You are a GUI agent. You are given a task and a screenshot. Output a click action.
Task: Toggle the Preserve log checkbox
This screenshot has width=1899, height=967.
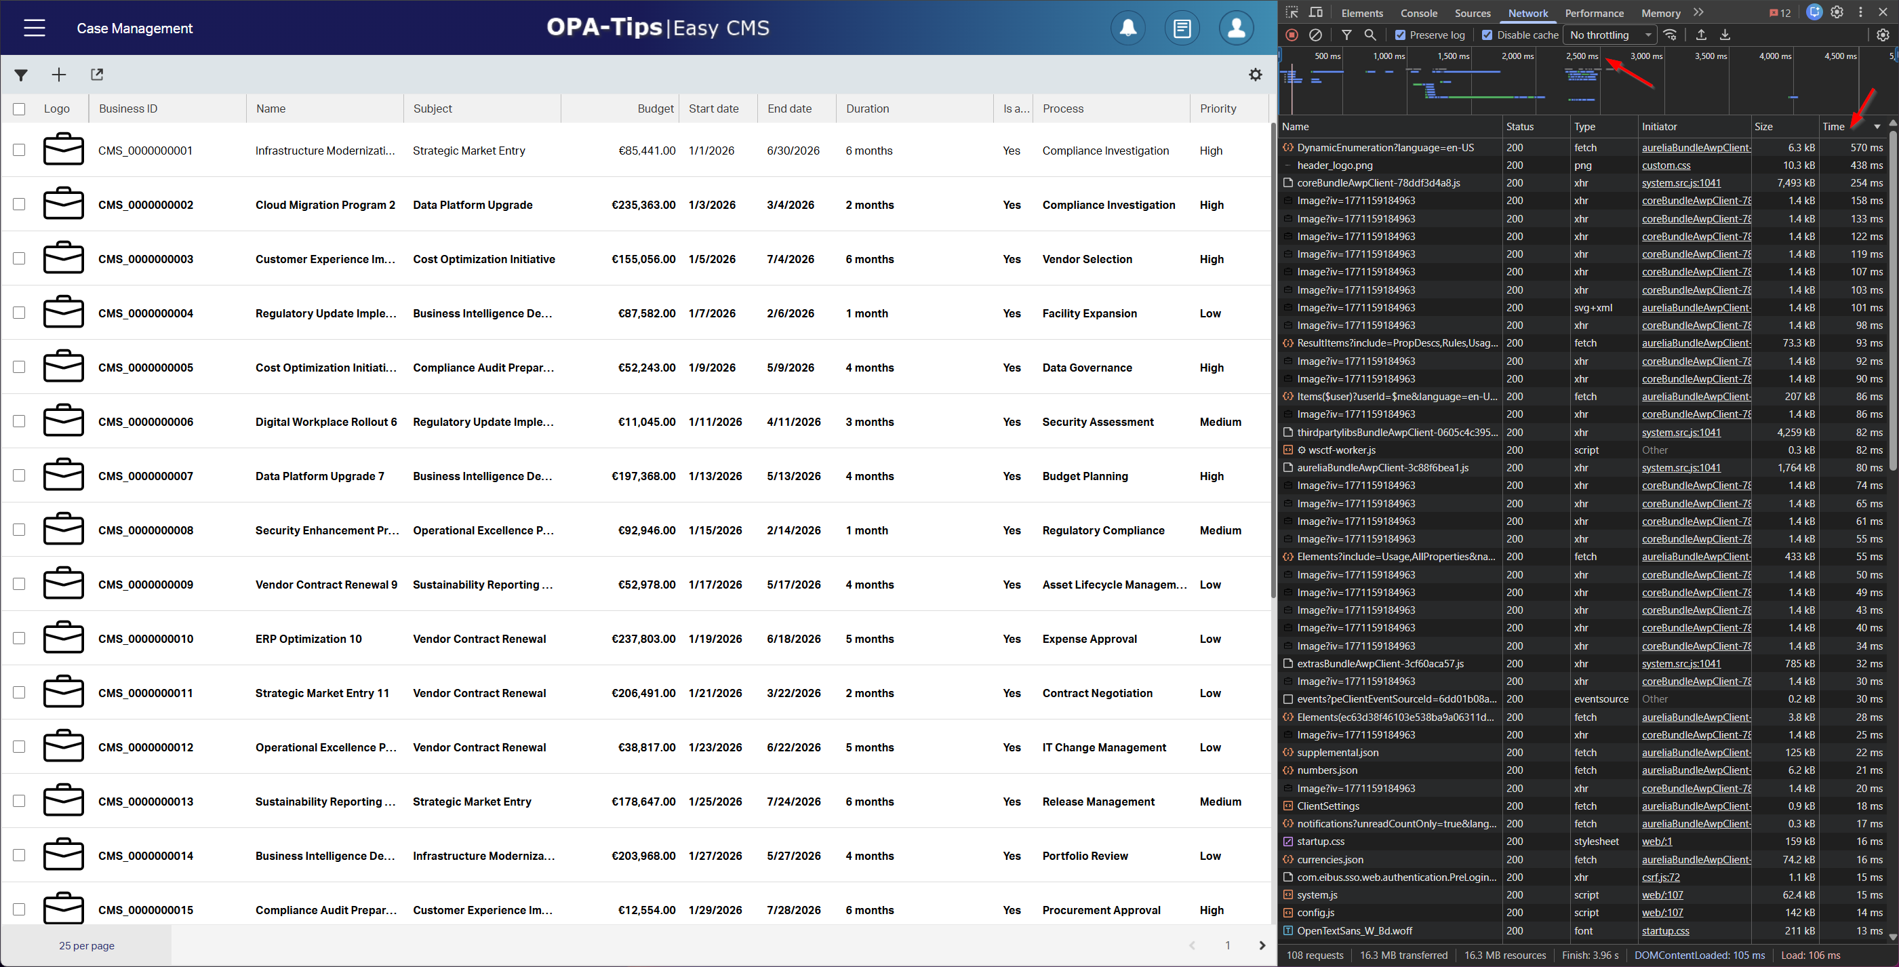click(x=1401, y=35)
